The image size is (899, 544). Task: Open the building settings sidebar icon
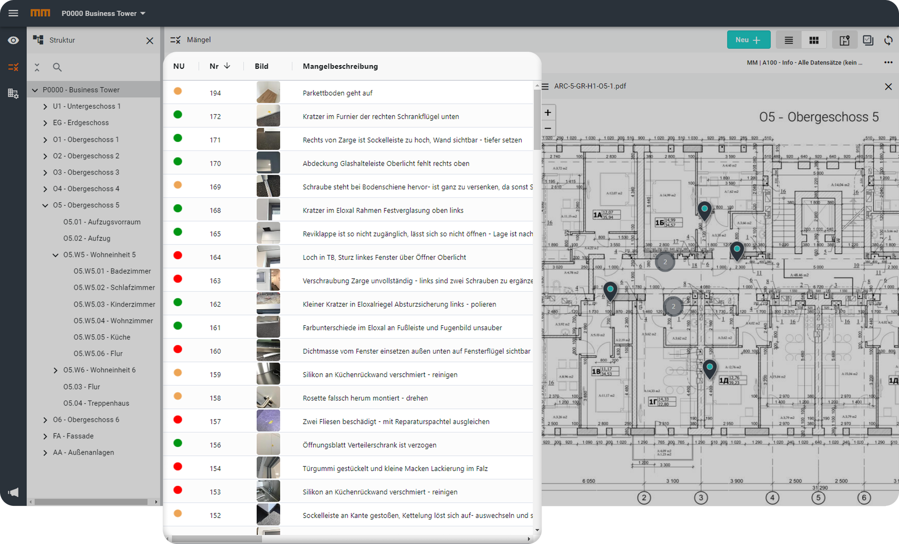pyautogui.click(x=13, y=93)
